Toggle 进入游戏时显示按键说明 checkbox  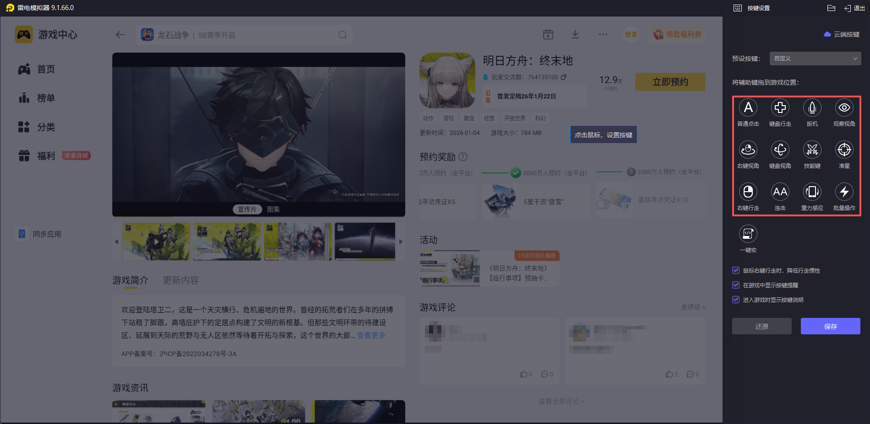(736, 300)
